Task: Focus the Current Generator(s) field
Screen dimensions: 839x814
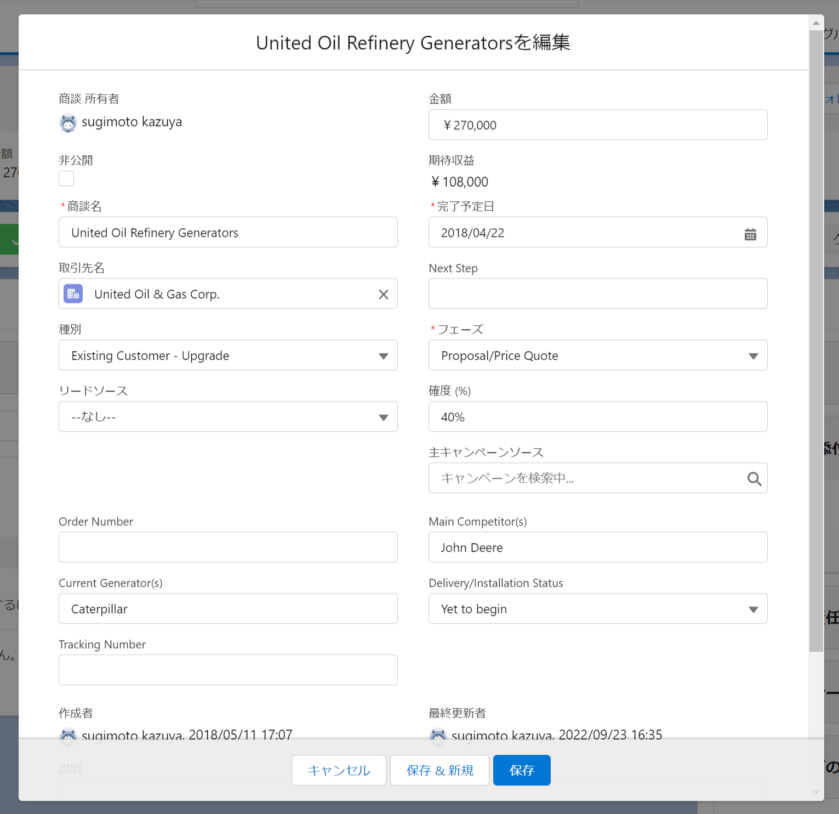Action: pos(228,608)
